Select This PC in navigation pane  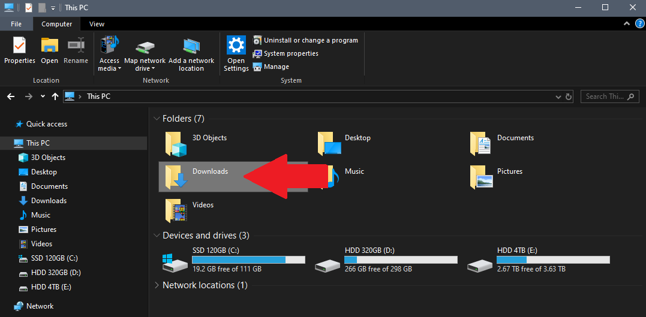73,143
